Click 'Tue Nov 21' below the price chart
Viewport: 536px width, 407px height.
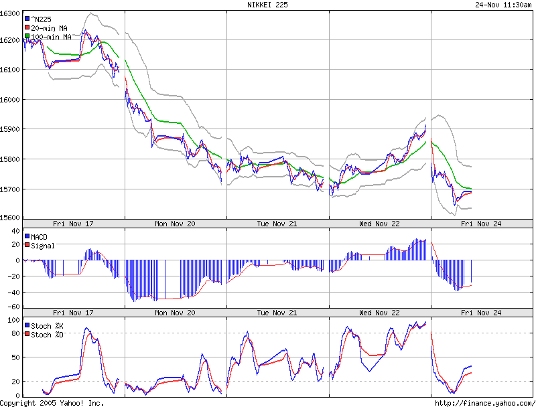pos(277,224)
